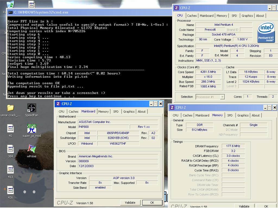Click the Core Voltage 1.600 V value
Screen dimensions: 278x208
pos(242,40)
